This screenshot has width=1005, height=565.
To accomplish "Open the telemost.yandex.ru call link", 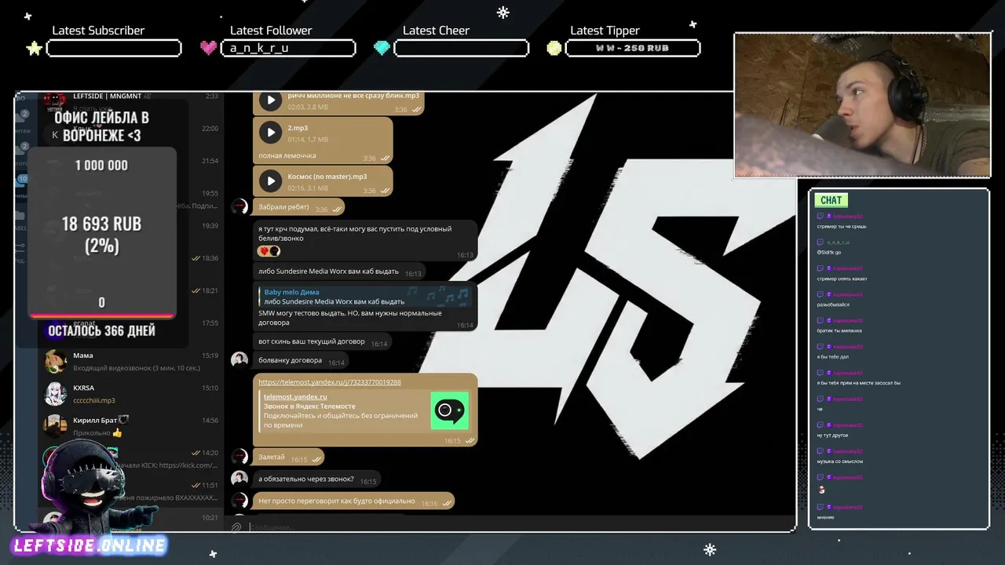I will pos(330,382).
